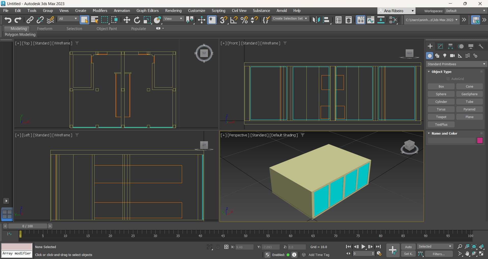Switch to the Cameras category icon
The image size is (488, 259).
click(x=452, y=56)
